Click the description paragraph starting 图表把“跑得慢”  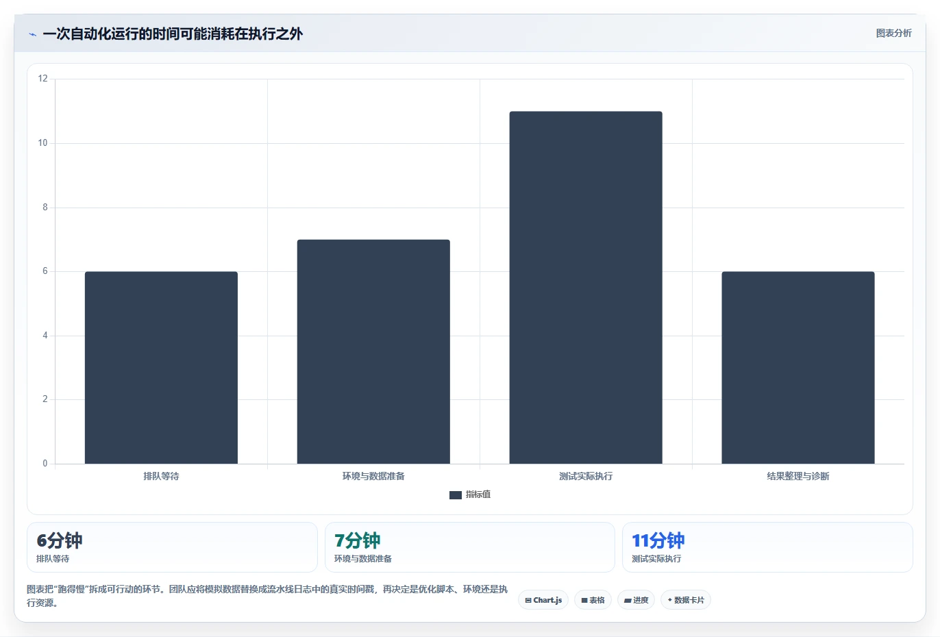(267, 596)
